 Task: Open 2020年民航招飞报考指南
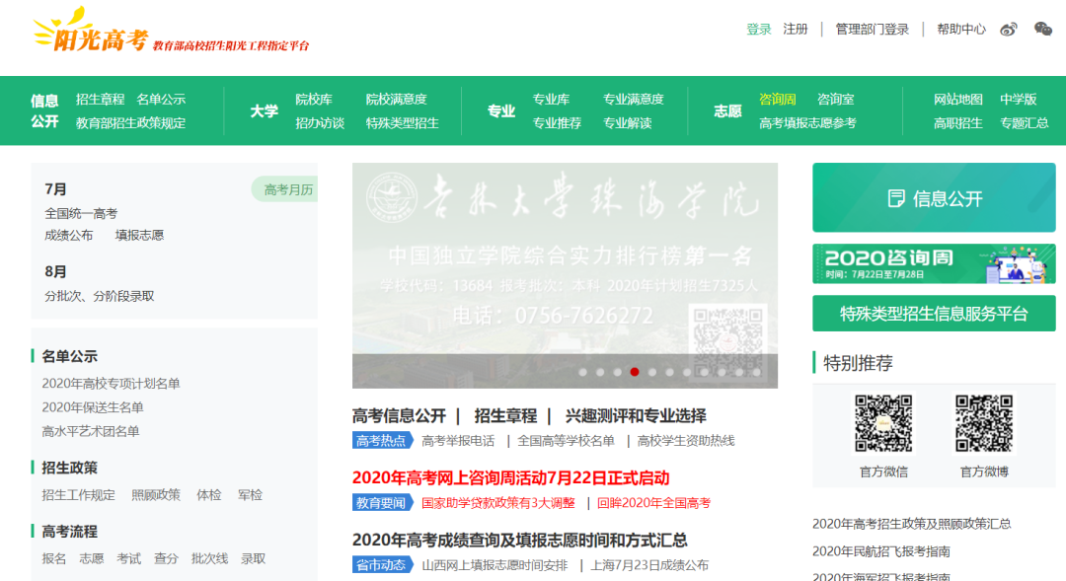point(881,551)
